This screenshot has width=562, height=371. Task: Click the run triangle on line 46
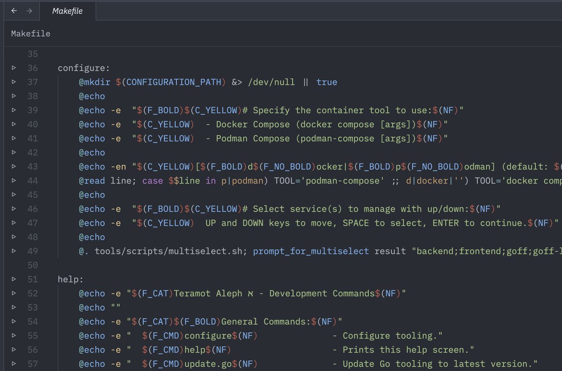click(x=14, y=208)
